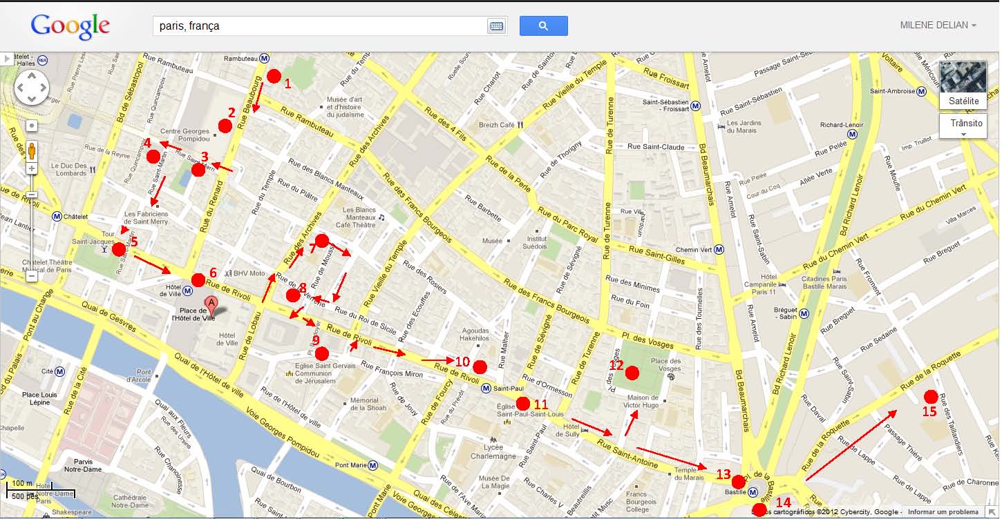Viewport: 1002px width, 519px height.
Task: Pan the map up with the arrow
Action: [32, 75]
